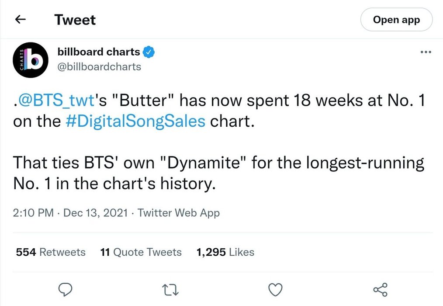Click the blue verified badge
Screen dimensions: 443x306
[149, 52]
